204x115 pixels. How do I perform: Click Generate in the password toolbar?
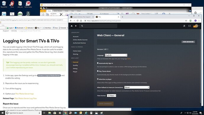(x=63, y=28)
